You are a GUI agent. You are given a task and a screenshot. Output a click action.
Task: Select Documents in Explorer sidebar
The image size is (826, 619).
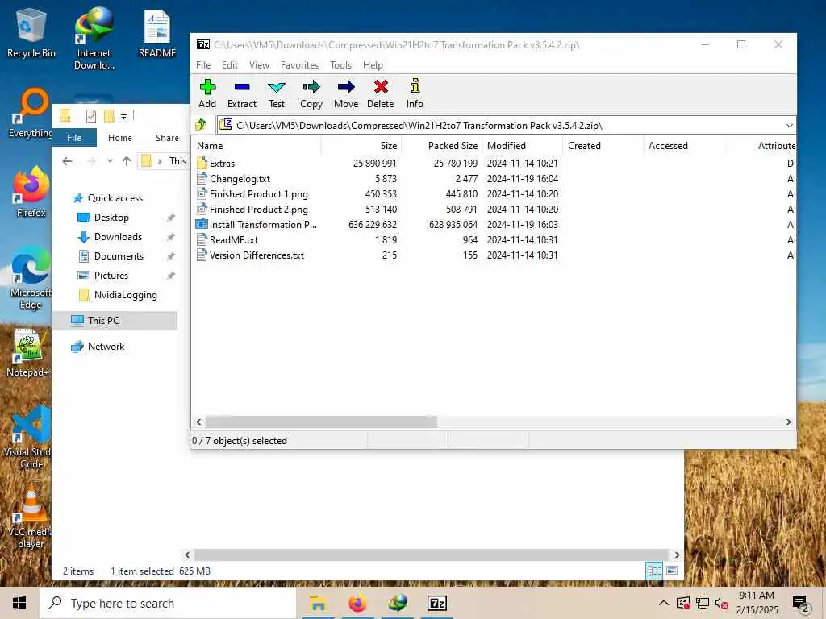(x=119, y=256)
